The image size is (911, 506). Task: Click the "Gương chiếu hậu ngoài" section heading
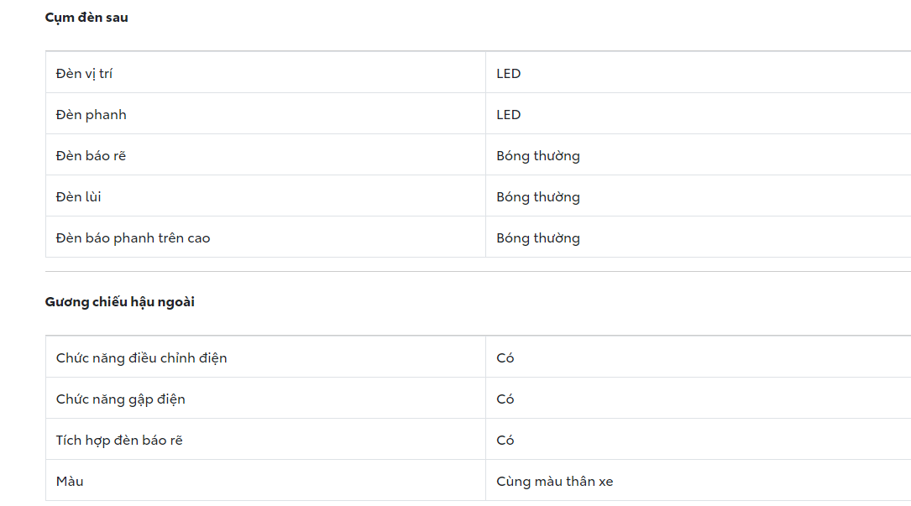tap(119, 302)
